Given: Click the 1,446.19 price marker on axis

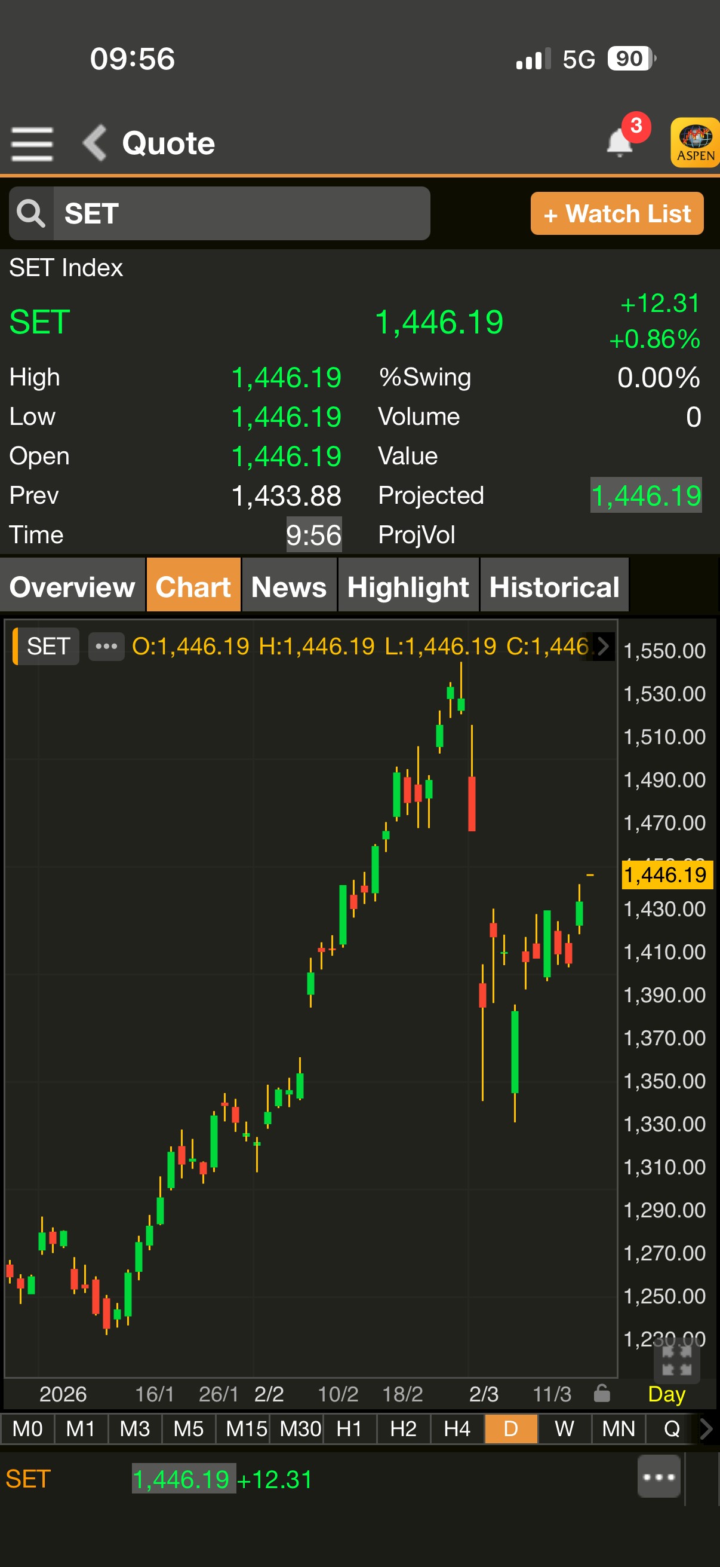Looking at the screenshot, I should click(x=666, y=875).
